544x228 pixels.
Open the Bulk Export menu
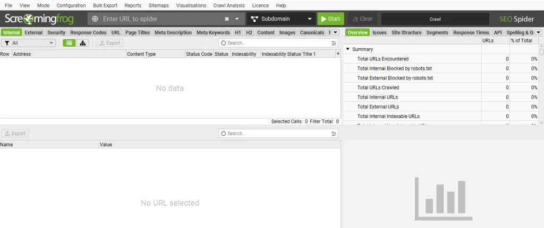(x=105, y=5)
